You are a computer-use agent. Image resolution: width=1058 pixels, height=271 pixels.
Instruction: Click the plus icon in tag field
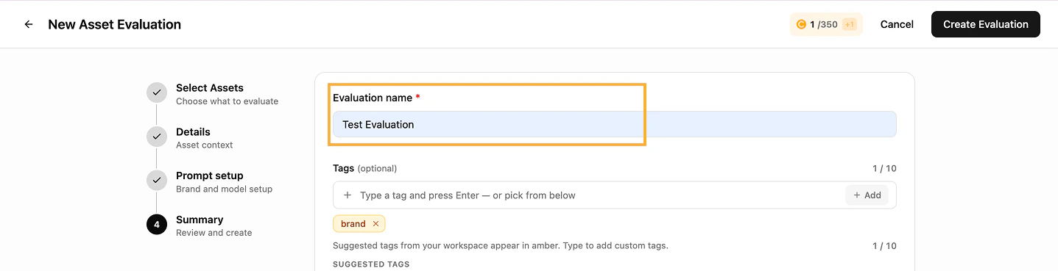pyautogui.click(x=348, y=195)
